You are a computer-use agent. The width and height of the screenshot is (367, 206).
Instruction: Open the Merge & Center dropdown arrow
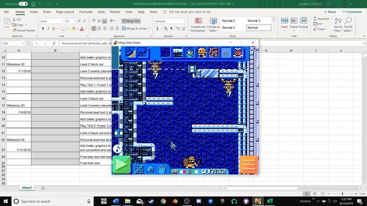coord(150,29)
